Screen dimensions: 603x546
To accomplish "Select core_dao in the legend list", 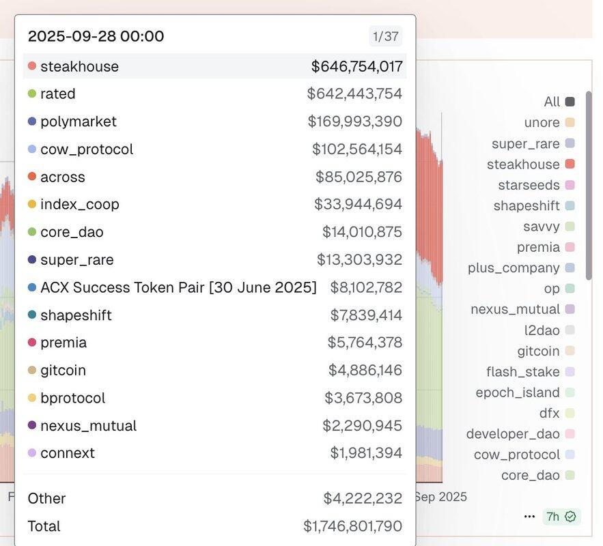I will (x=538, y=475).
